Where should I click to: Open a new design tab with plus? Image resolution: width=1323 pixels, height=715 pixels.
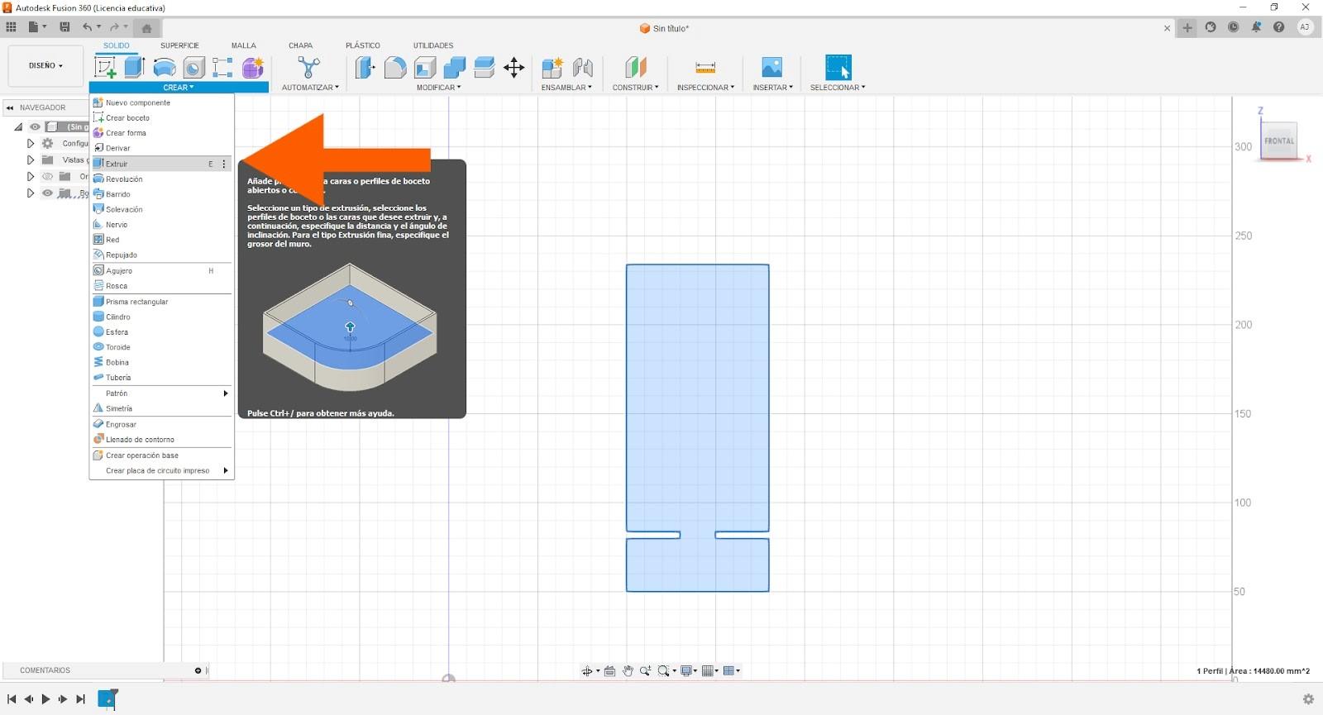click(1187, 28)
